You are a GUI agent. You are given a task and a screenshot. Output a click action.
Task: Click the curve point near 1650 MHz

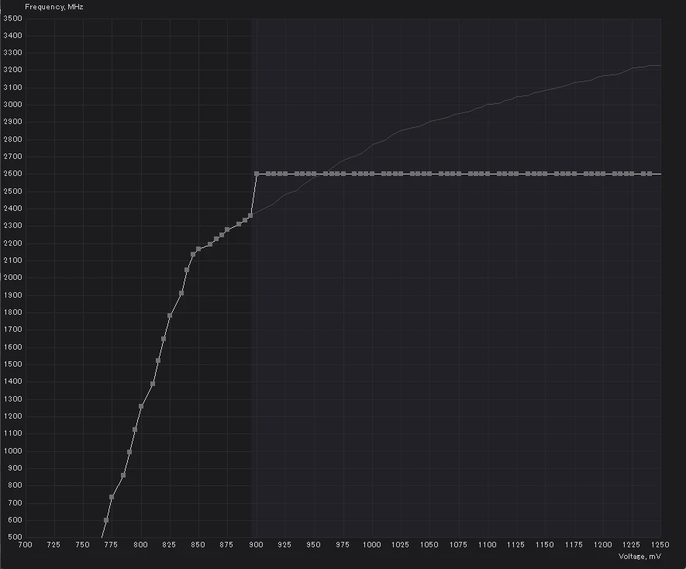(x=164, y=339)
